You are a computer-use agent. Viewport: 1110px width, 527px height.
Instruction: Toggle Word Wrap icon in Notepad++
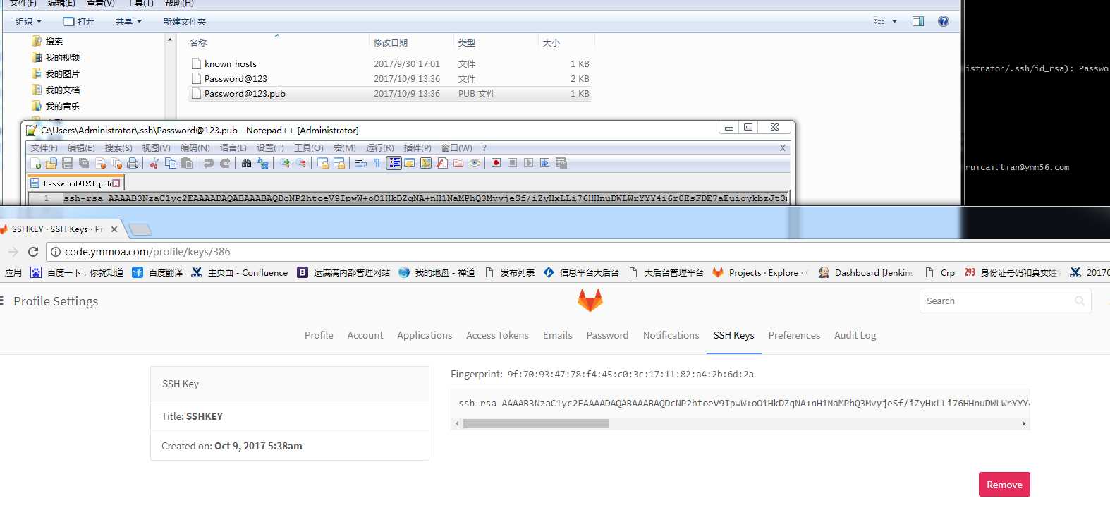tap(360, 163)
